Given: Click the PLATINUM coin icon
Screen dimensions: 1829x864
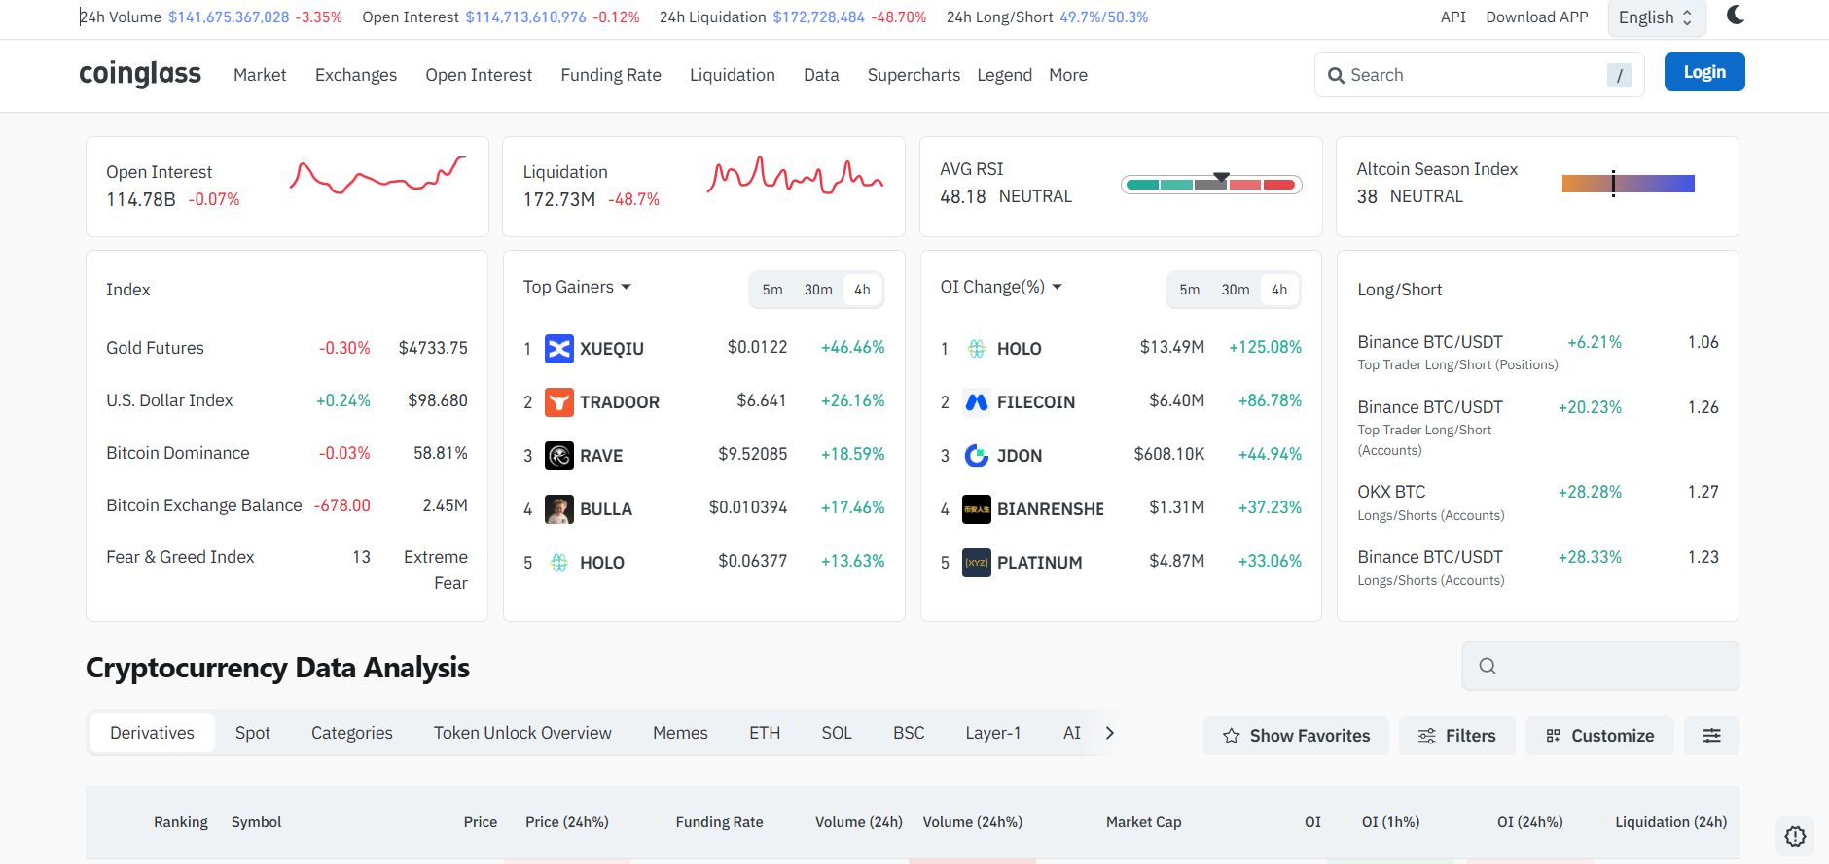Looking at the screenshot, I should [977, 562].
